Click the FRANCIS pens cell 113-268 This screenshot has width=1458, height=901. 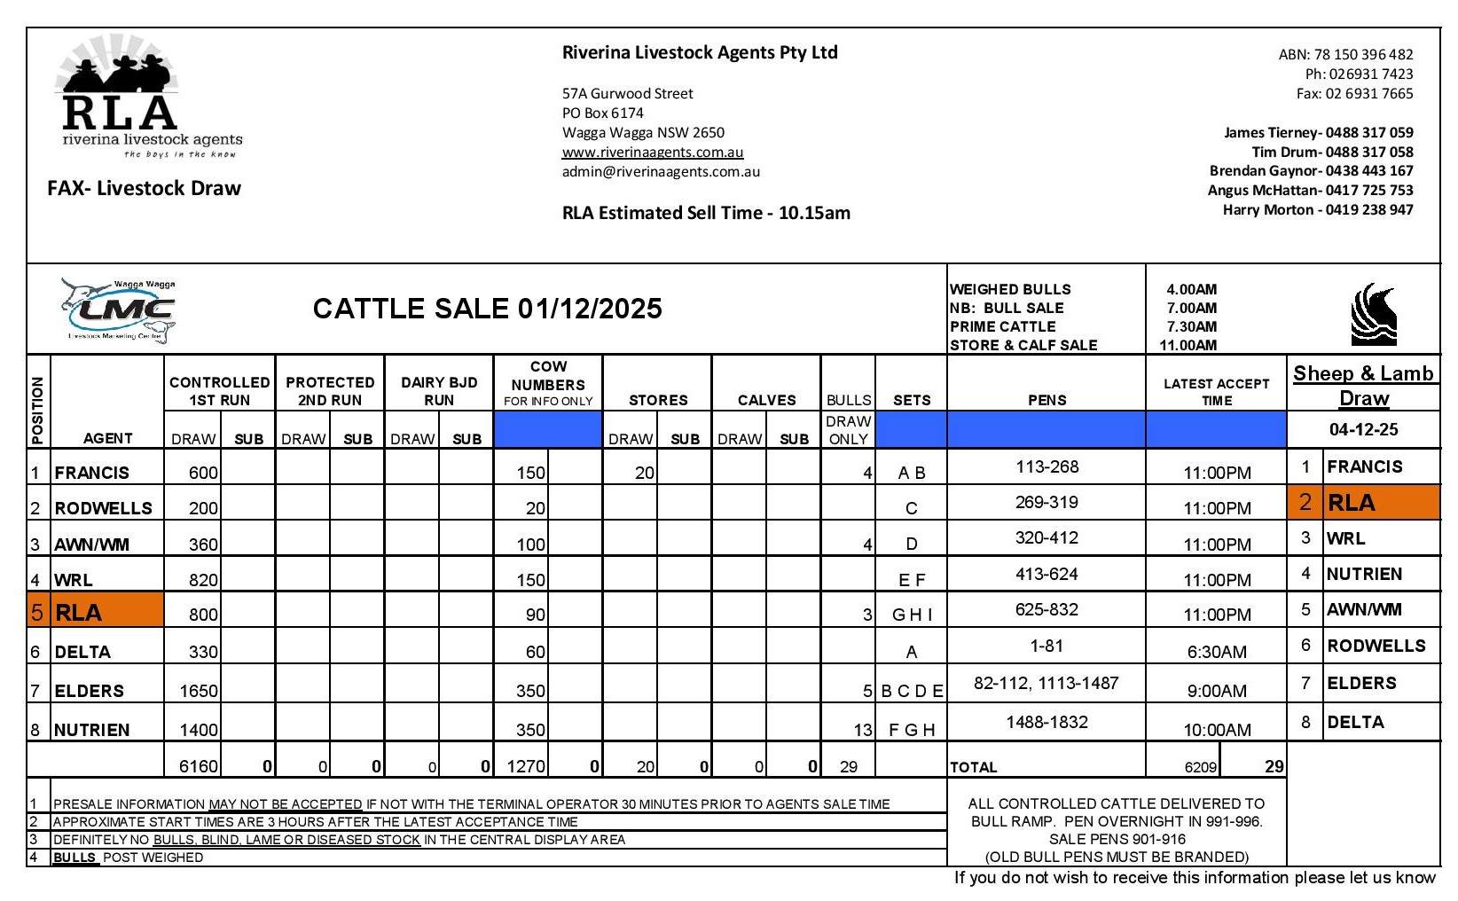pyautogui.click(x=1046, y=466)
